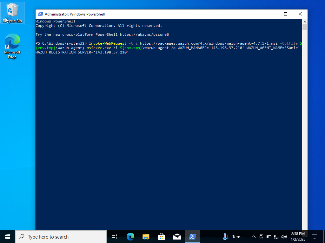The width and height of the screenshot is (325, 243).
Task: Open the clock showing 8:38 PM
Action: coord(298,237)
